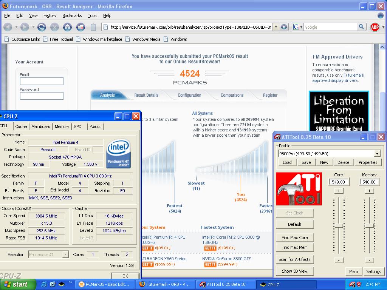Viewport: 387px width, 290px height.
Task: Open the Bookmarks menu
Action: point(72,15)
